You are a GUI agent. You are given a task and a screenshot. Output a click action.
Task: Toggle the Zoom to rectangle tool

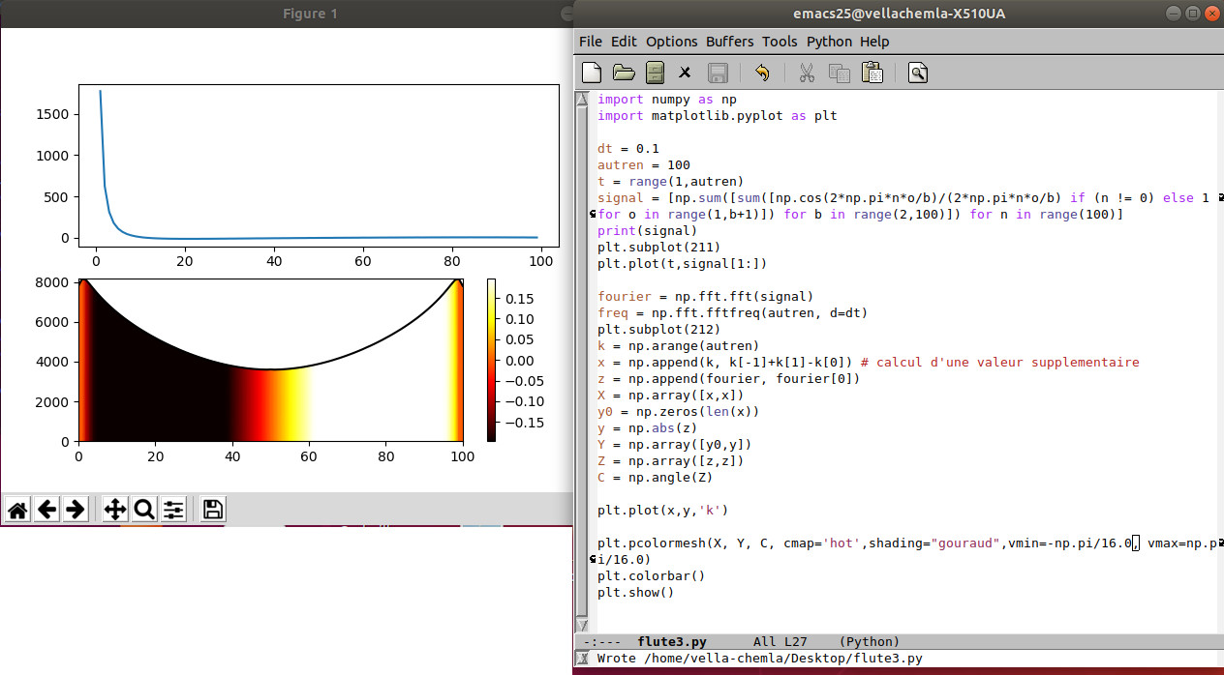click(144, 510)
